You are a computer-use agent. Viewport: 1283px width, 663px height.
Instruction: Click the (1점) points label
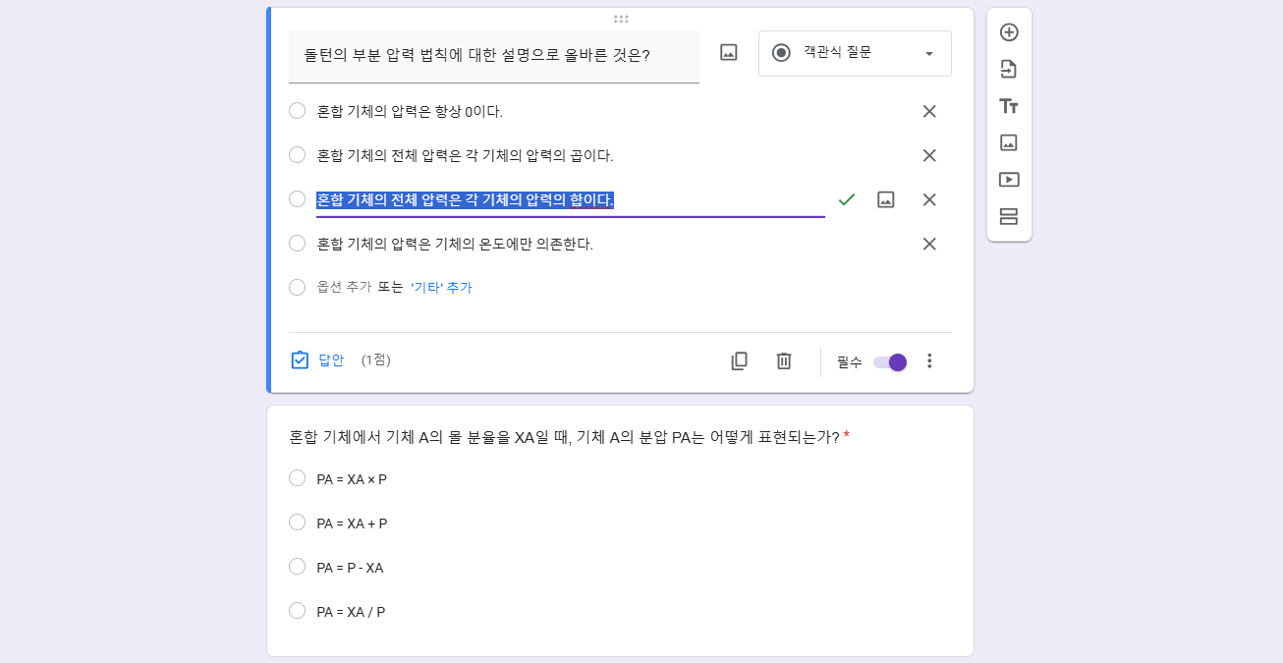[375, 360]
